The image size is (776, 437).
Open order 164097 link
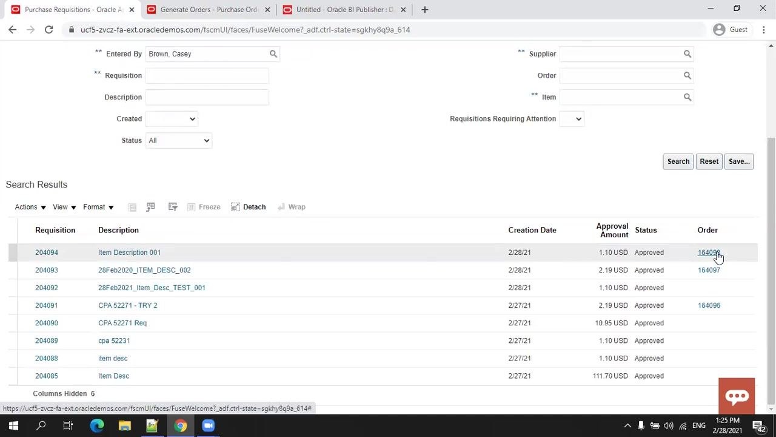(709, 270)
